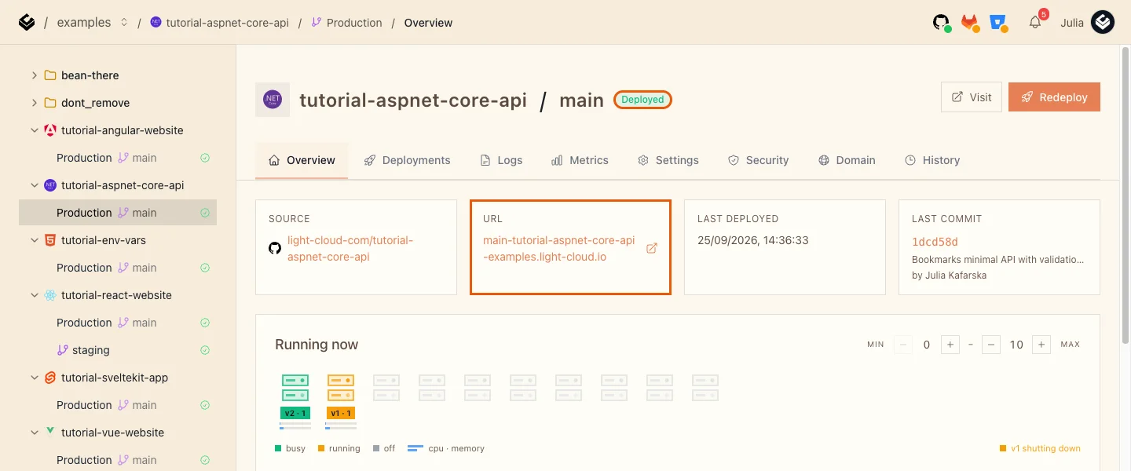Switch to the Logs tab

point(501,160)
